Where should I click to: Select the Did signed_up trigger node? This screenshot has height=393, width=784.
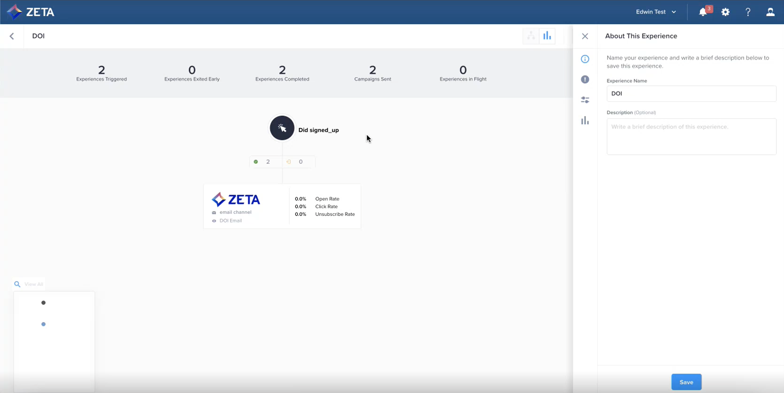click(x=282, y=128)
